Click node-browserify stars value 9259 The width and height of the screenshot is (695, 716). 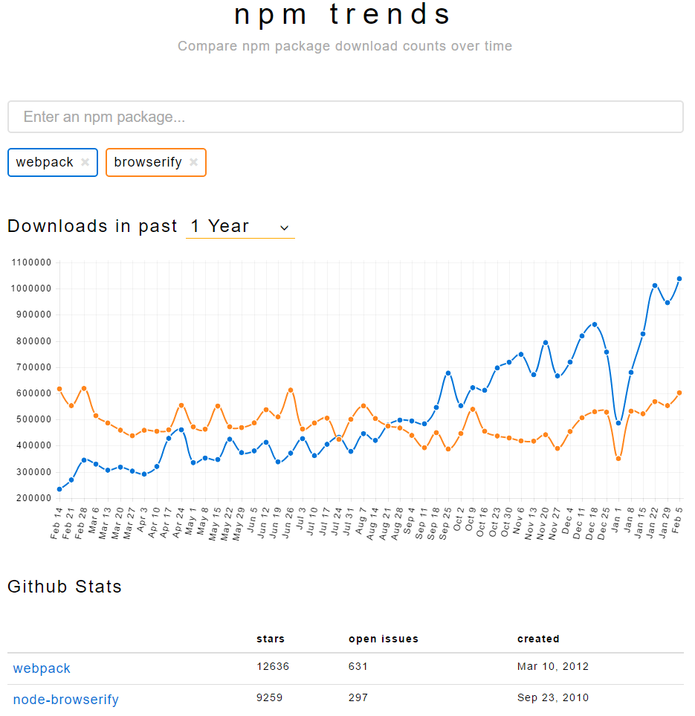click(x=269, y=697)
